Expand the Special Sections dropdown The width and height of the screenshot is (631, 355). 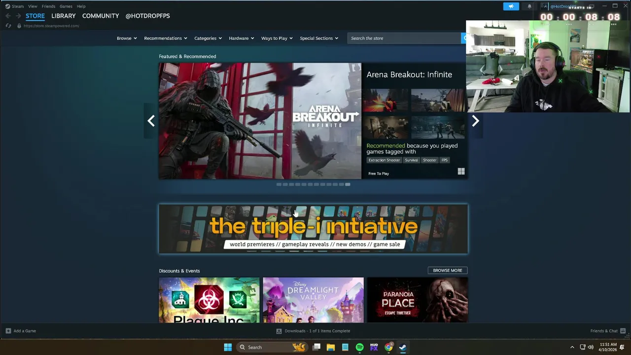tap(319, 38)
